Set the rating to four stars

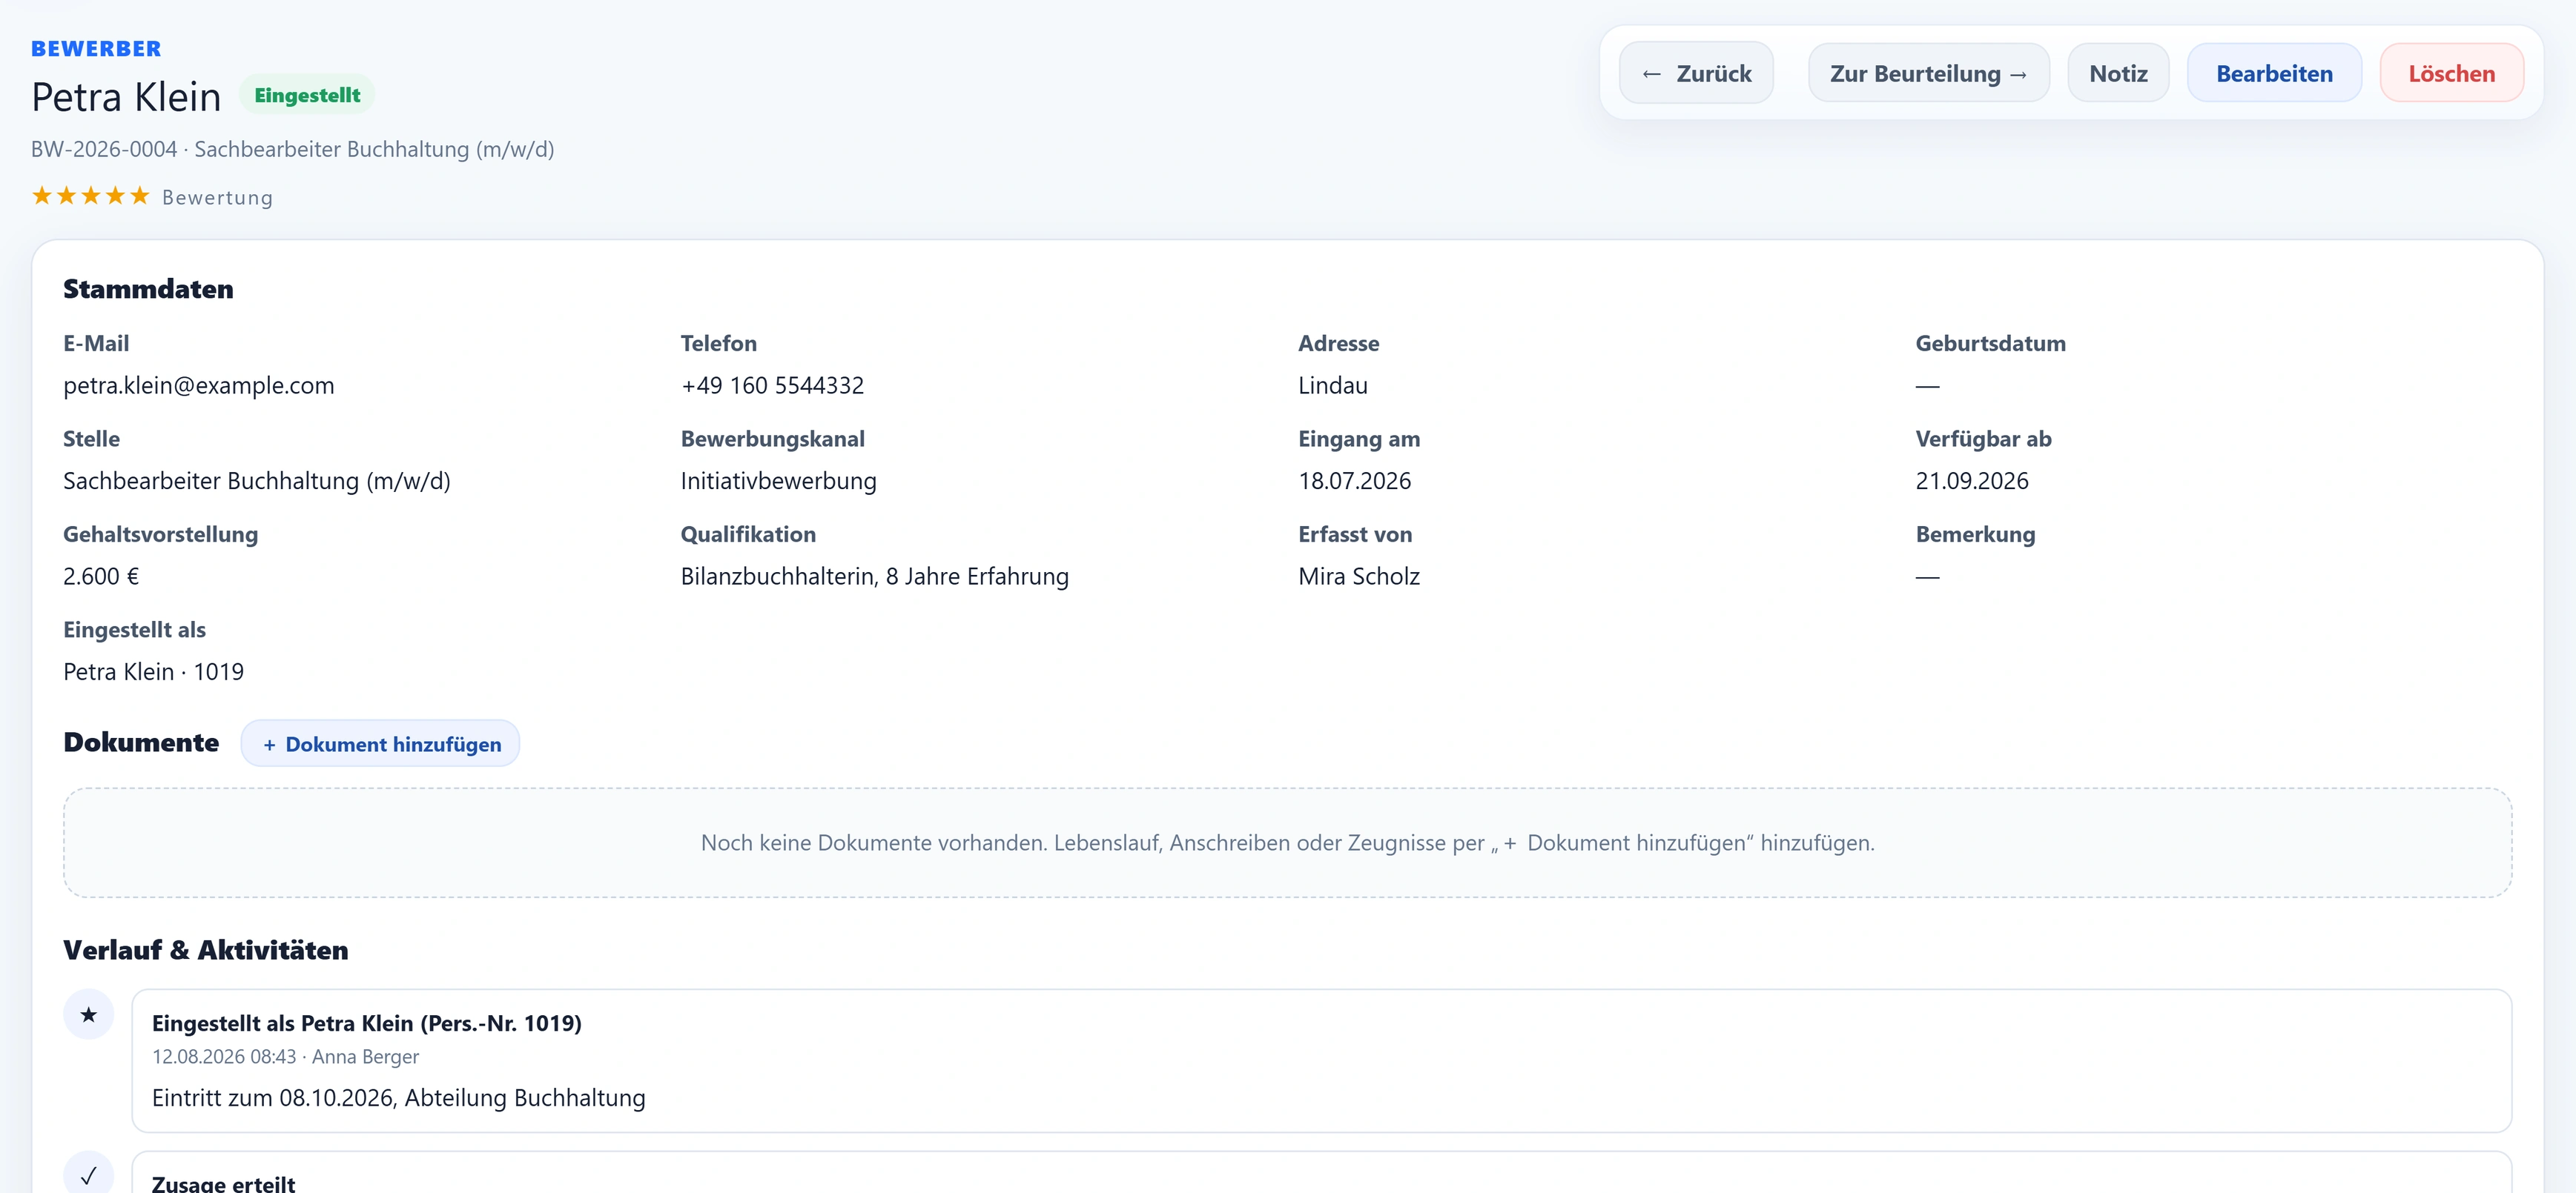pyautogui.click(x=115, y=196)
